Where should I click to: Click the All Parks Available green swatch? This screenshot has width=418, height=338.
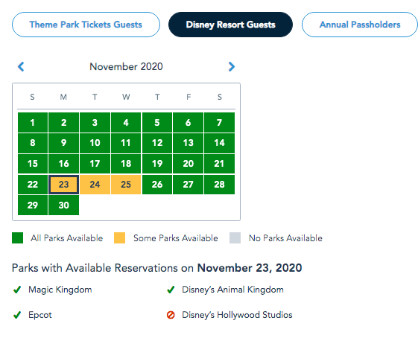tap(18, 237)
